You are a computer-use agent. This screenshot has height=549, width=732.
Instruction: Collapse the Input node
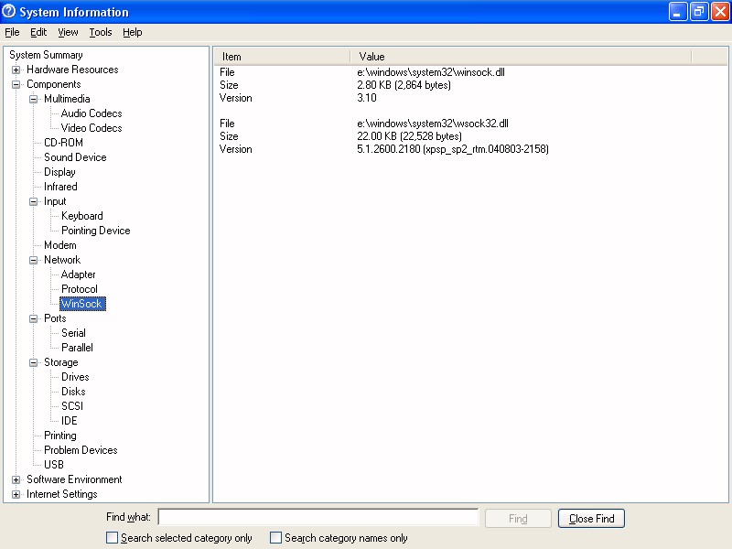coord(33,201)
